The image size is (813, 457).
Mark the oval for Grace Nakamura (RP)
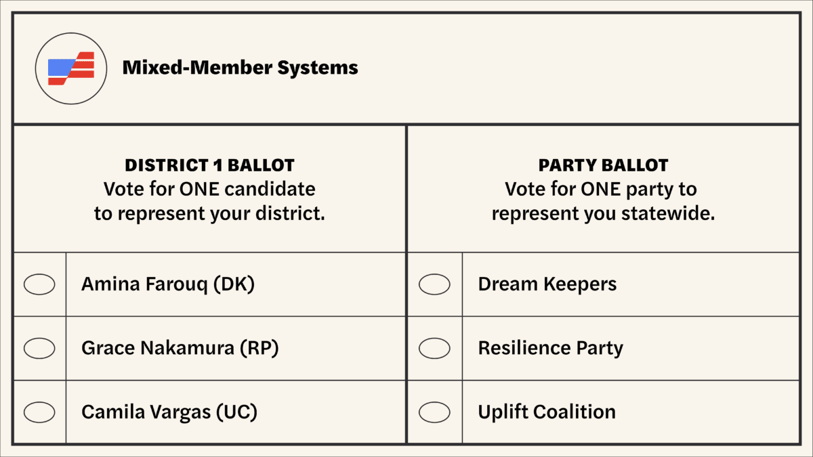point(39,348)
